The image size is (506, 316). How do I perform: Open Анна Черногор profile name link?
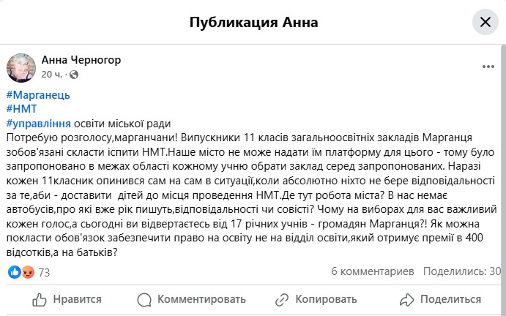81,60
